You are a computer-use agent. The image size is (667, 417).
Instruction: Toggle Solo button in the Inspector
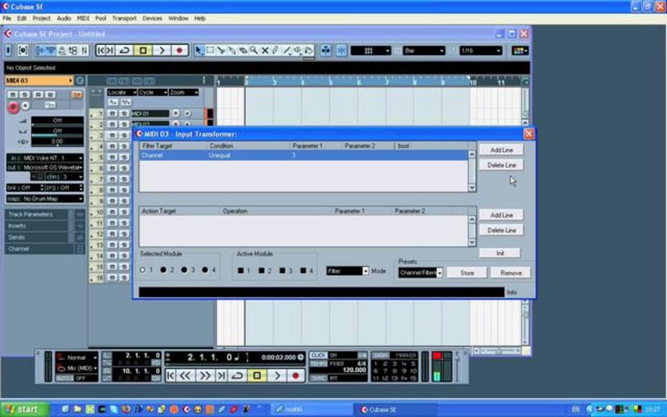[24, 94]
